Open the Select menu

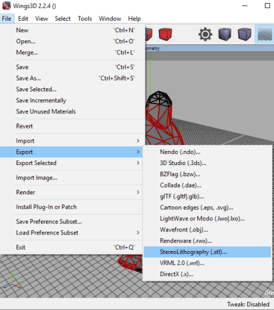coord(63,19)
